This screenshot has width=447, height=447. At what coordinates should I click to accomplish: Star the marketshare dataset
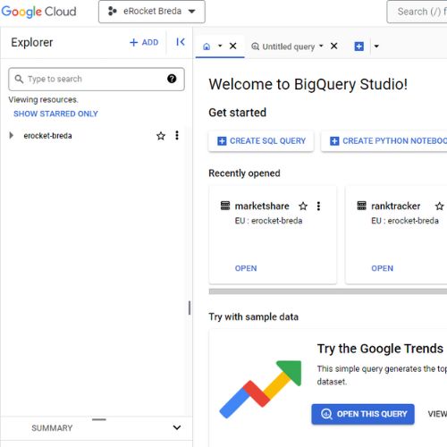303,206
